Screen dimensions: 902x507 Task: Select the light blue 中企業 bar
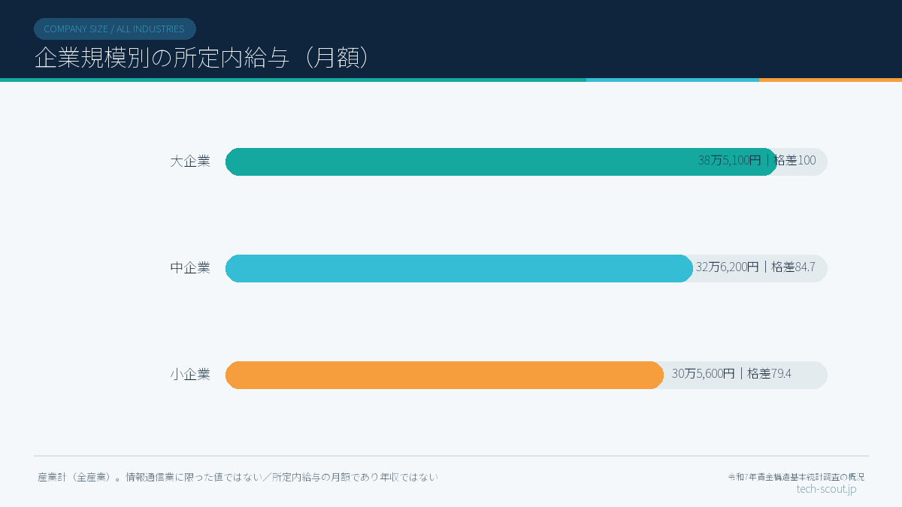coord(459,268)
